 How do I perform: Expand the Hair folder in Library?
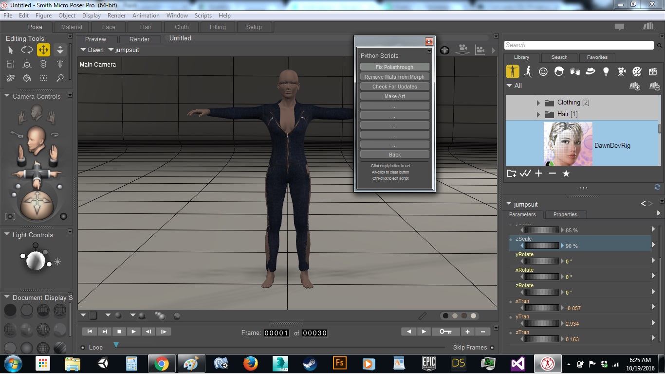pyautogui.click(x=538, y=114)
